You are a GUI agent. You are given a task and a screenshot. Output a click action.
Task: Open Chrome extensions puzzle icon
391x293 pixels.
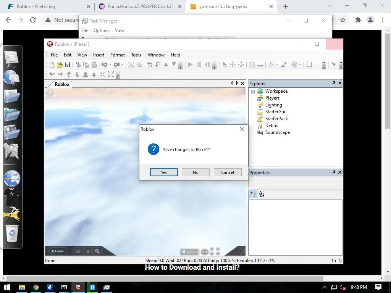358,20
